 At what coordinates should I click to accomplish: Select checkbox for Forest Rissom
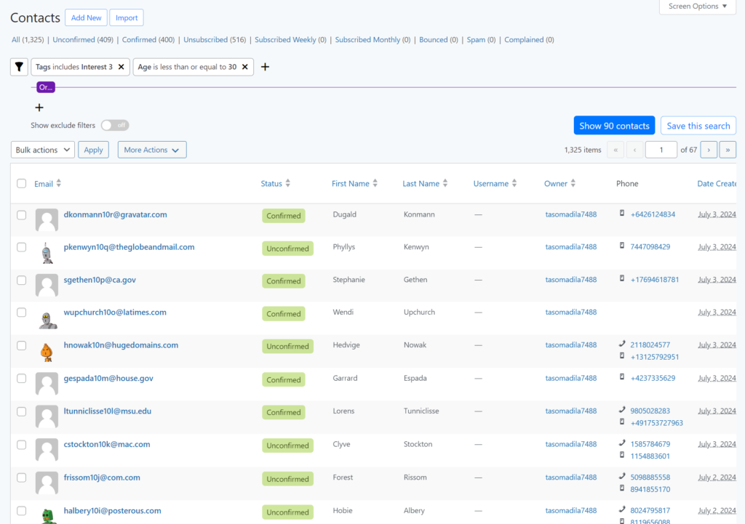coord(21,477)
